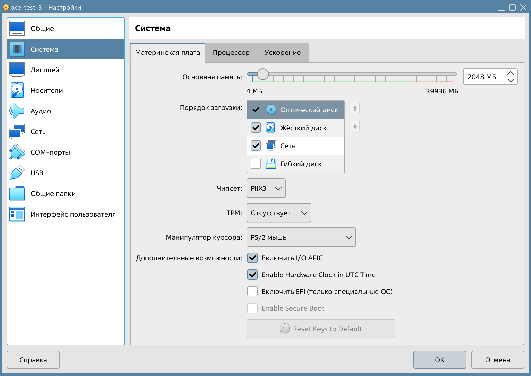Select the Носители storage icon

17,90
